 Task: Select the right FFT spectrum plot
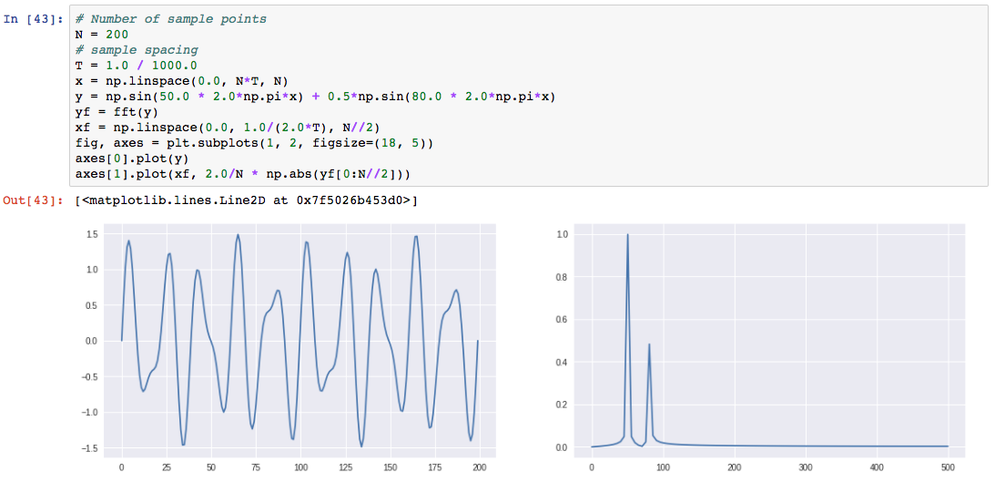pos(769,340)
